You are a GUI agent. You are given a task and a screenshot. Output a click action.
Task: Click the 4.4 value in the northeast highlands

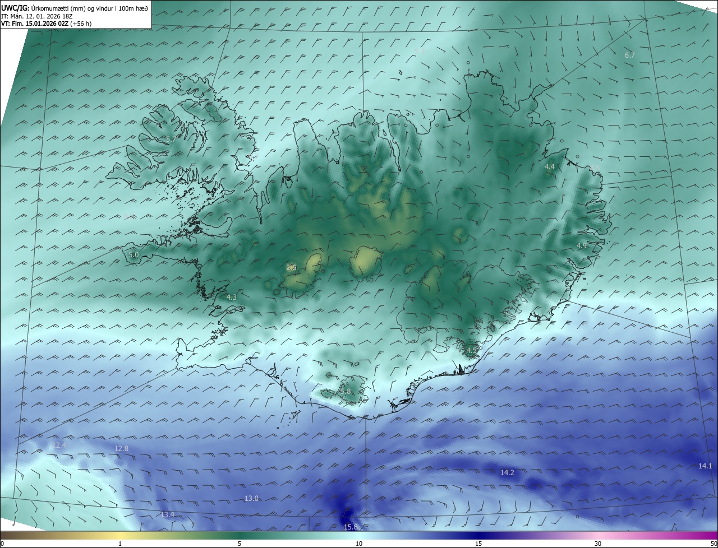[550, 167]
